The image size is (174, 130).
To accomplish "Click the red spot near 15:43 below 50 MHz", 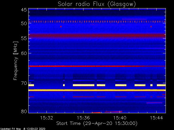I will [x=151, y=27].
